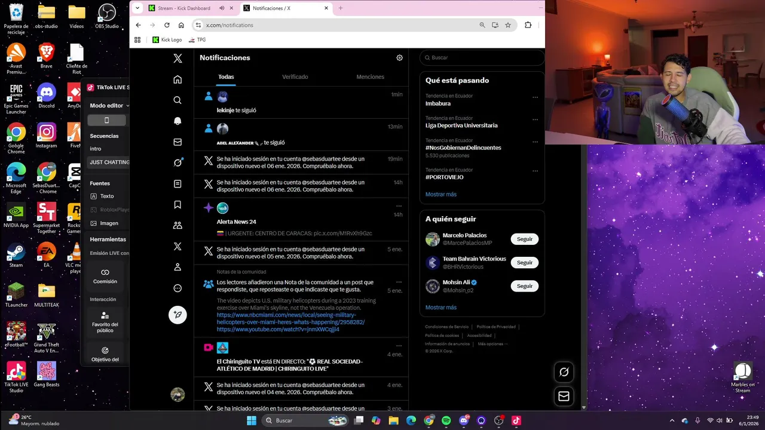Select the Menciones notifications tab

pos(370,77)
